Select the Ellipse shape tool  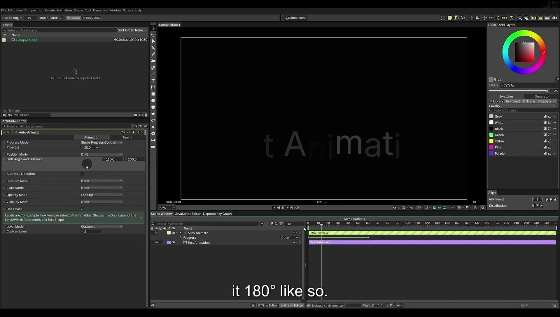point(153,101)
